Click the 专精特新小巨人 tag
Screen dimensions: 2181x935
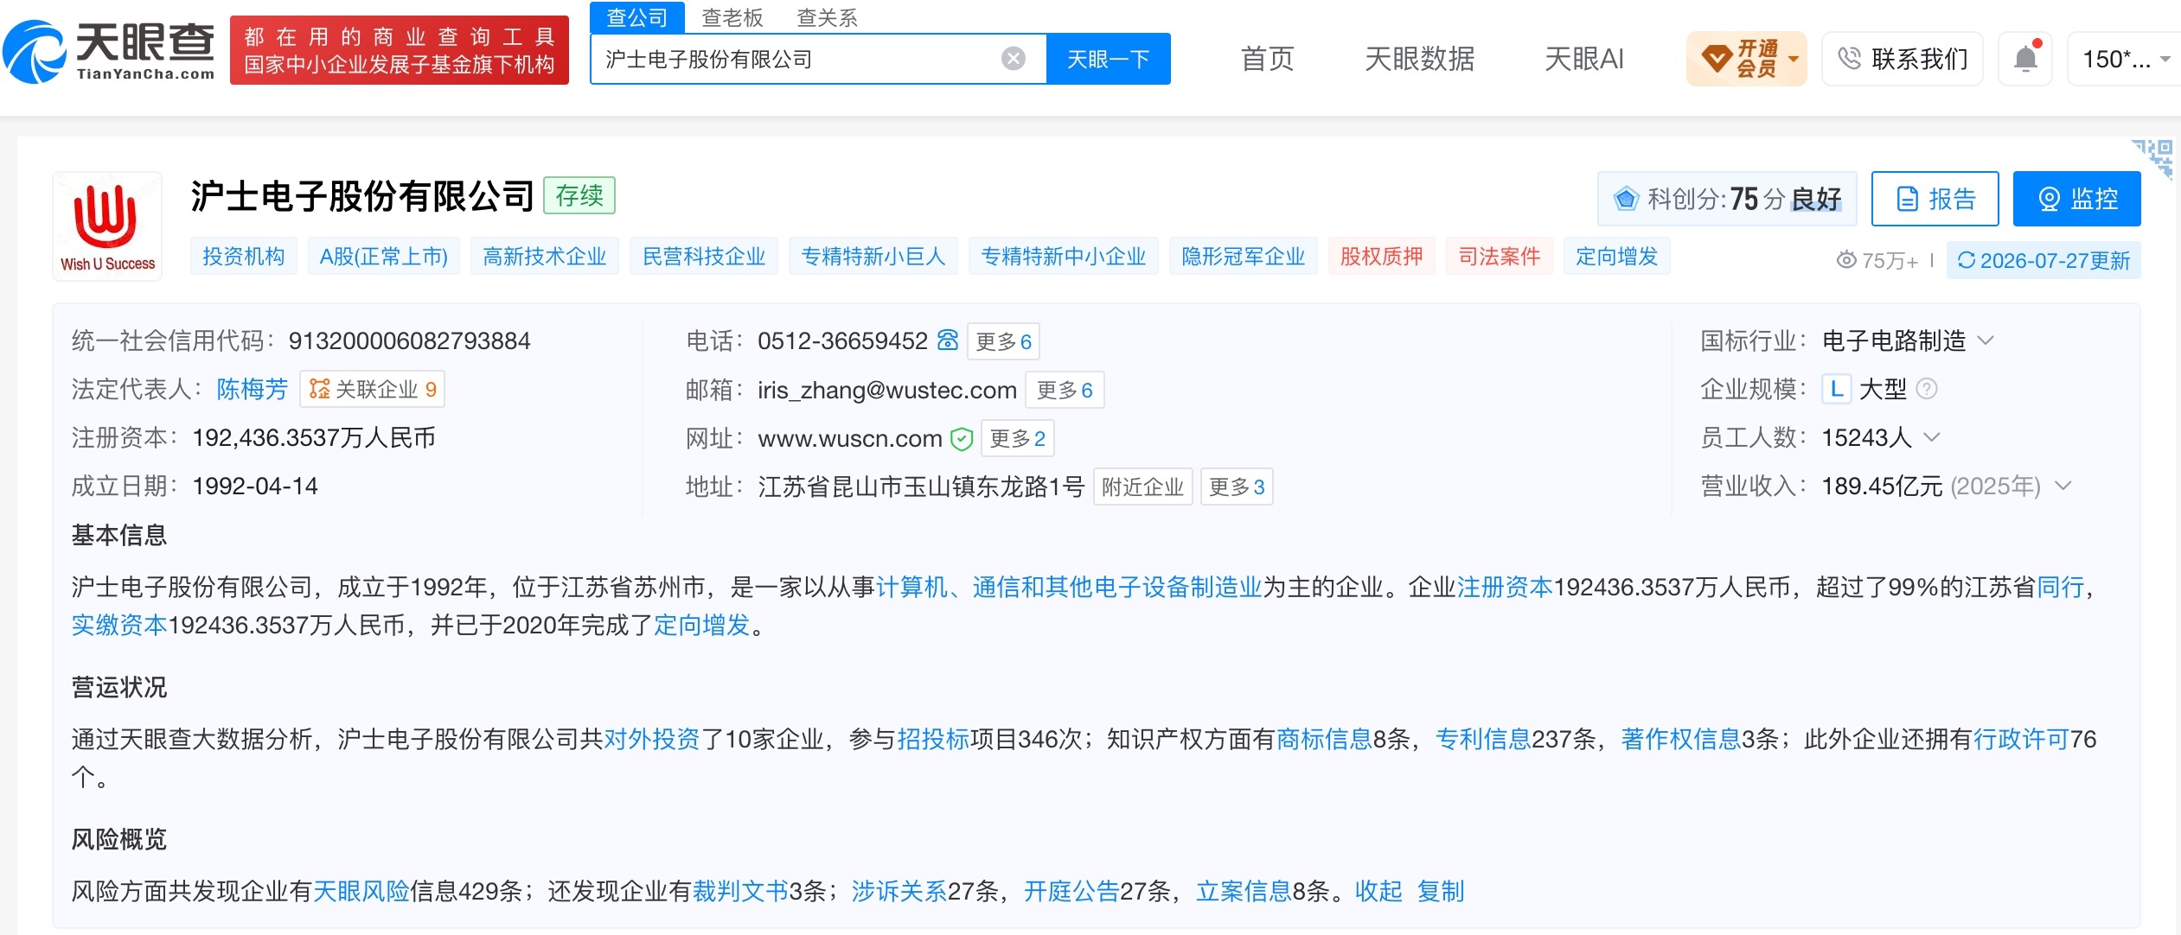point(873,256)
